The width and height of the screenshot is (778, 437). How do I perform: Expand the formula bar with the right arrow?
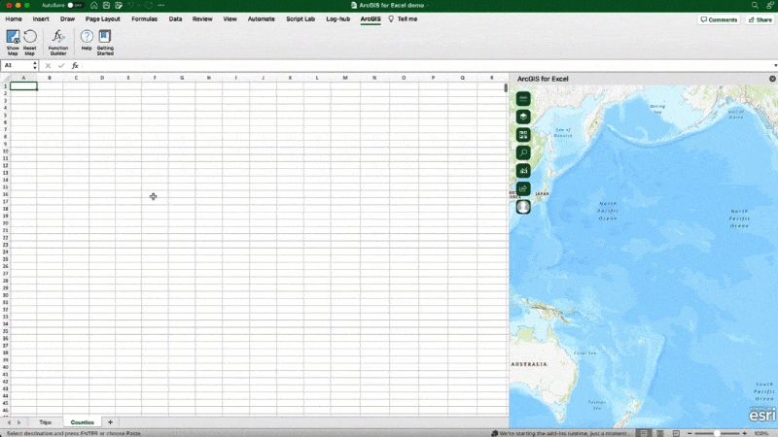pos(775,65)
